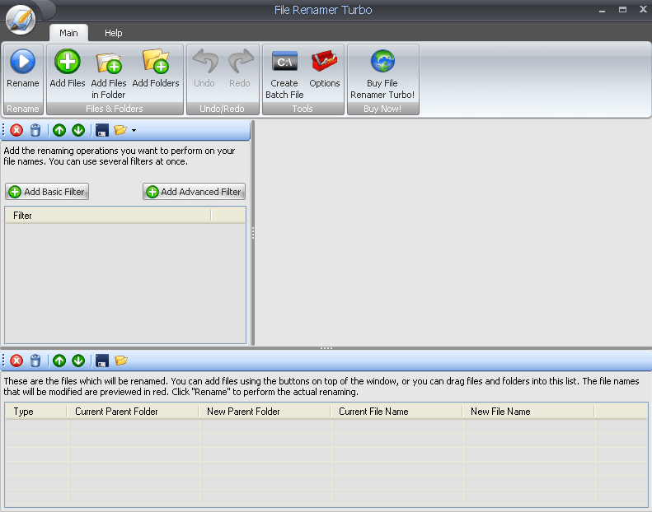Remove selected file with red X

(x=16, y=361)
